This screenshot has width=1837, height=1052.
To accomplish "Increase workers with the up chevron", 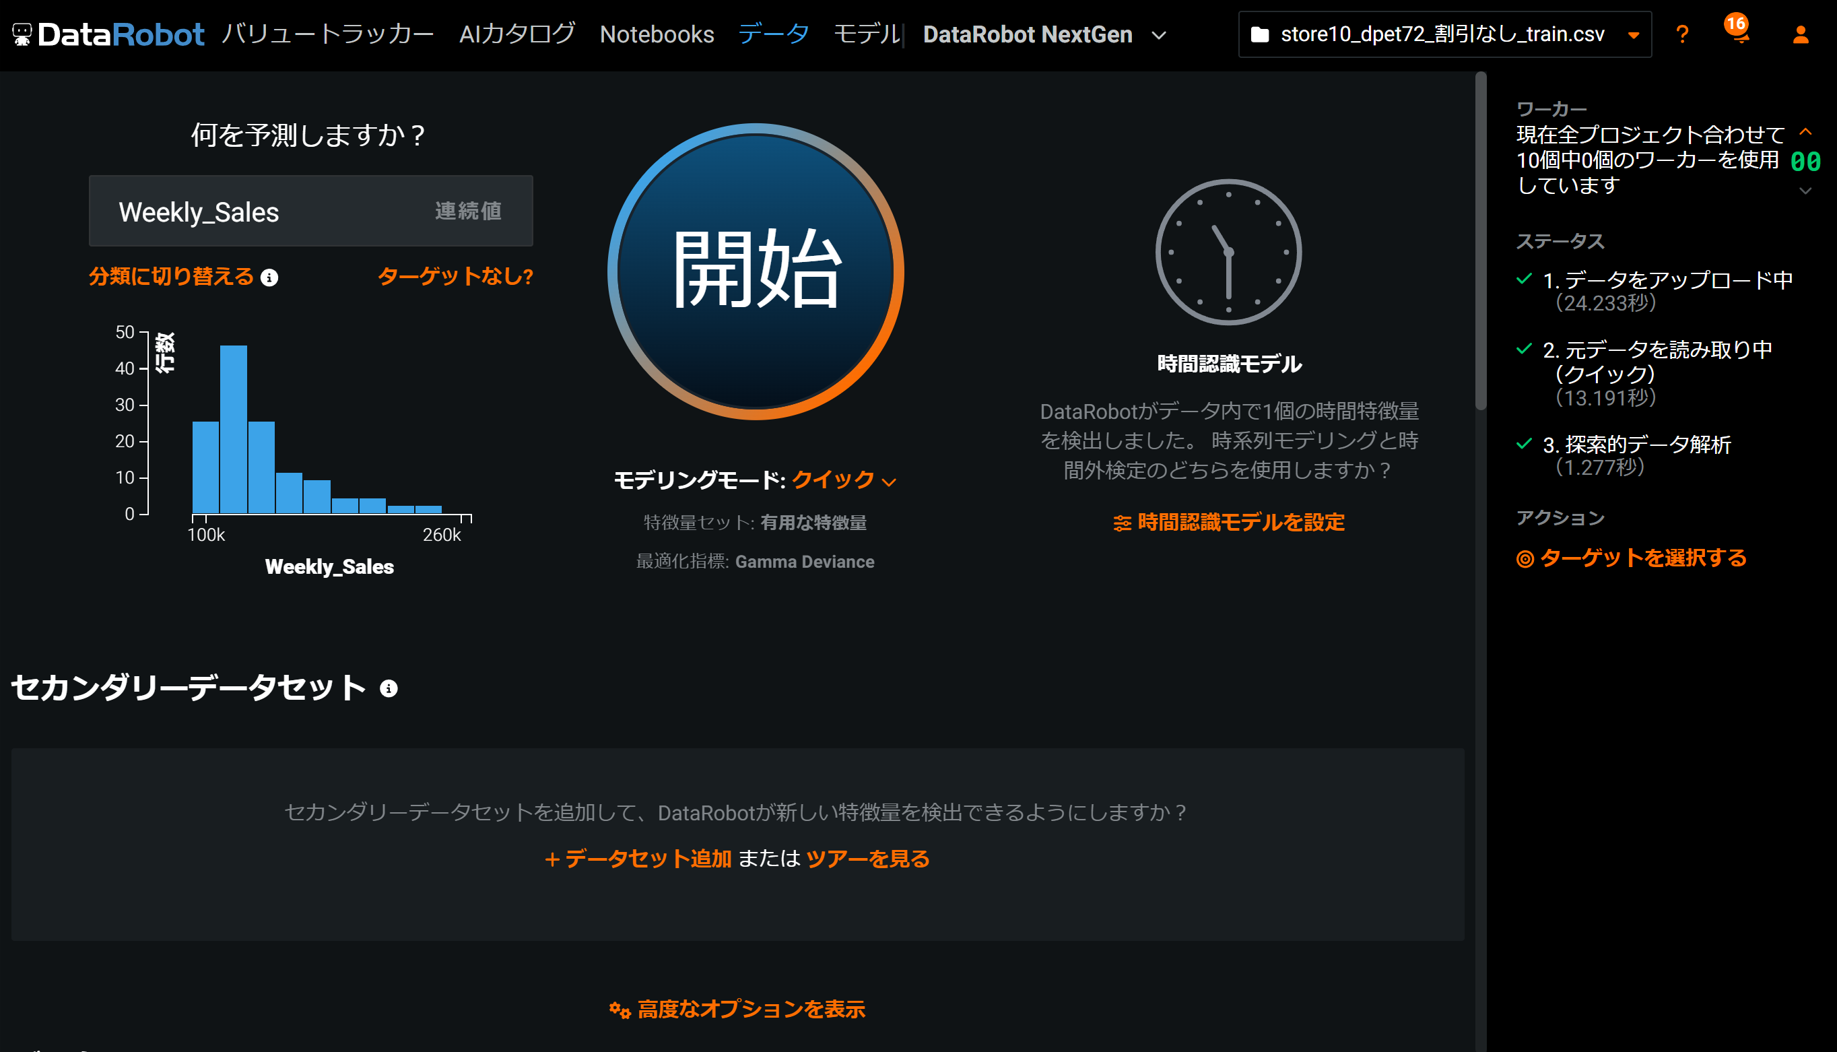I will [1805, 132].
